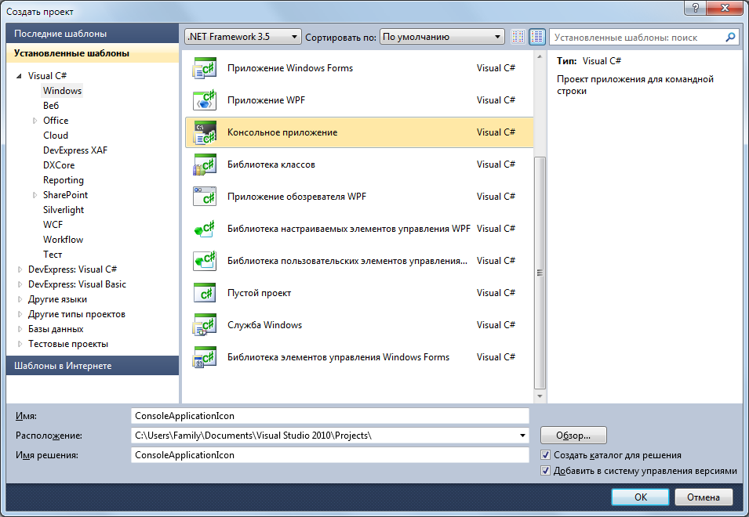Select the Cloud category
The width and height of the screenshot is (749, 517).
56,136
